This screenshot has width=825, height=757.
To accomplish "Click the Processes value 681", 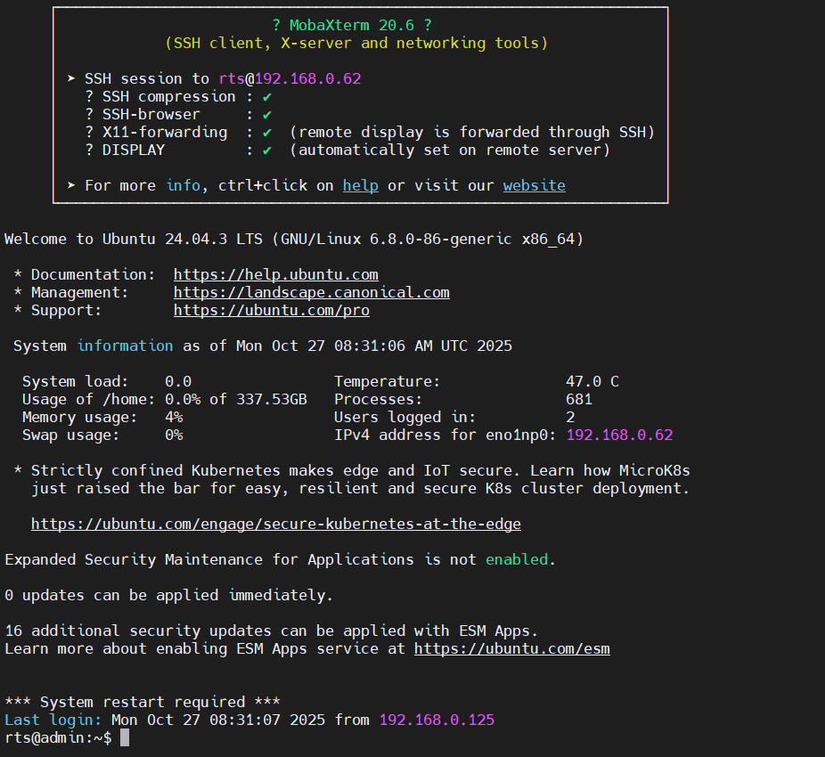I will click(x=579, y=399).
